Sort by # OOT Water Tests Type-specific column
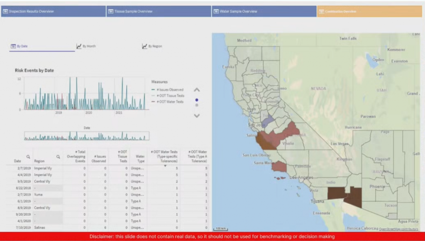 164,156
